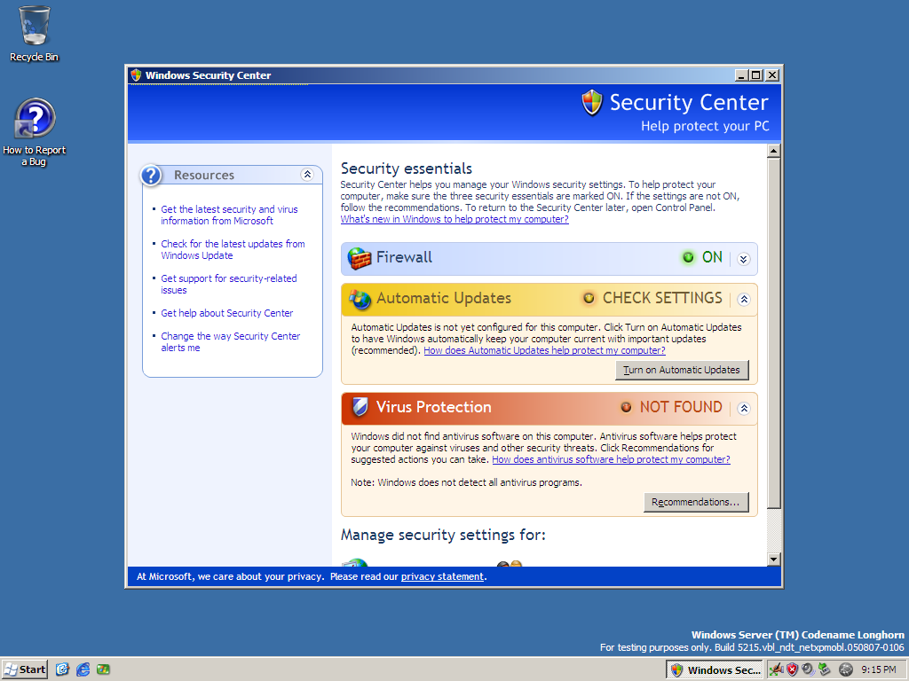
Task: Click the Firewall section title text
Action: [404, 257]
